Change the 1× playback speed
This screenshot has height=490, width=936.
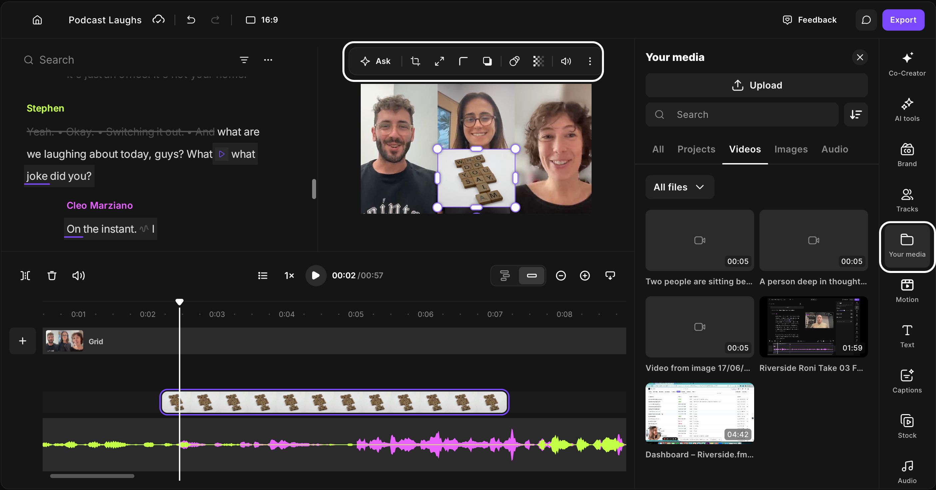point(289,276)
